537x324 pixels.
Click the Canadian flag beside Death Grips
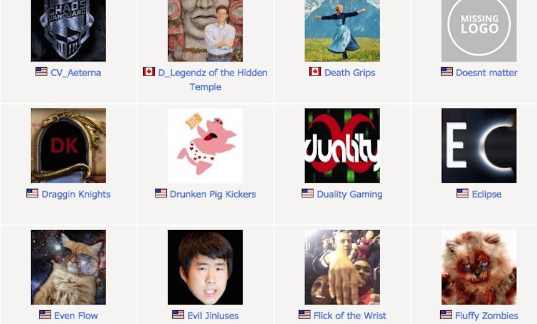pyautogui.click(x=315, y=72)
